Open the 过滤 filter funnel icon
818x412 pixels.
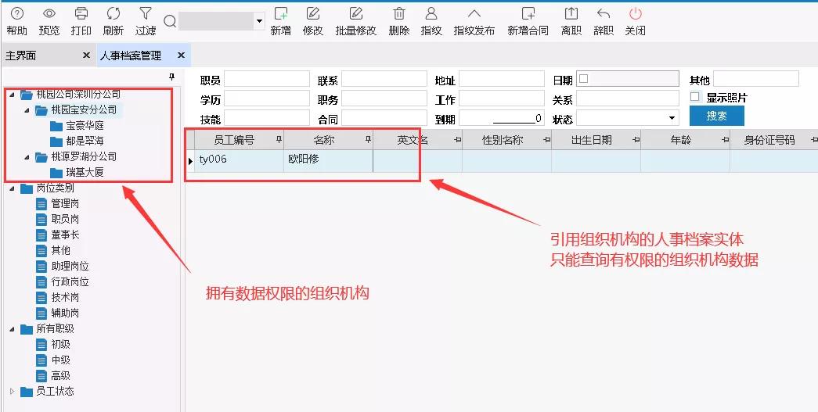coord(146,13)
